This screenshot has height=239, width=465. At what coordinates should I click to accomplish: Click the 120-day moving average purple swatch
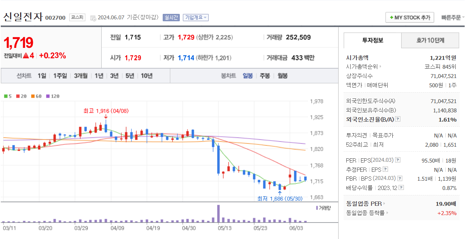pyautogui.click(x=48, y=96)
